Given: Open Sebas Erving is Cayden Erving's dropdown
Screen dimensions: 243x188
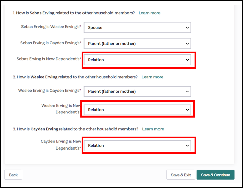Looking at the screenshot, I should pos(137,44).
